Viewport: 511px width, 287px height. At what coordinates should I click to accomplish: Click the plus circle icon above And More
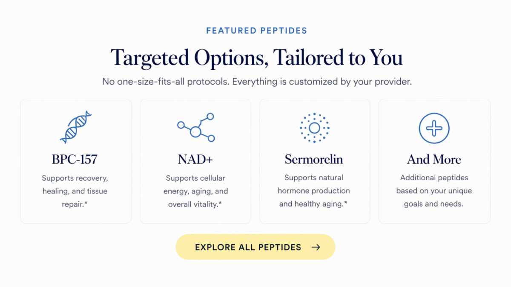pos(434,128)
